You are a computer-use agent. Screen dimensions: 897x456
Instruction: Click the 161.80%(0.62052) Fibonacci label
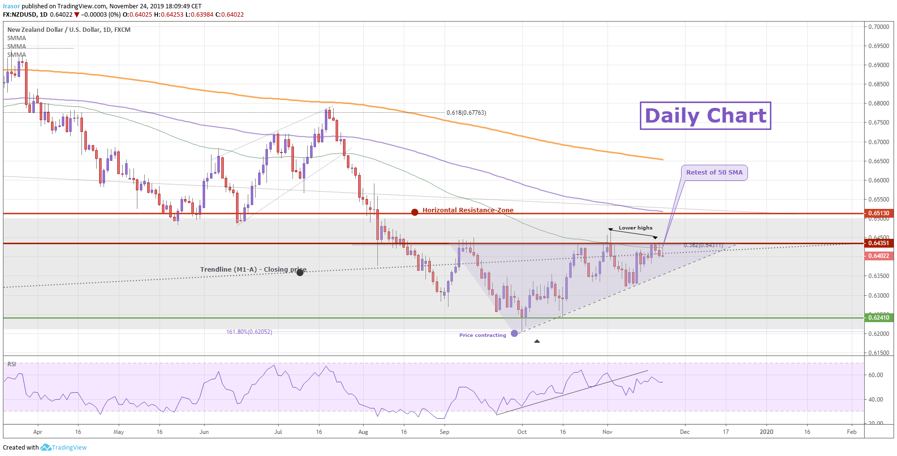pyautogui.click(x=249, y=332)
